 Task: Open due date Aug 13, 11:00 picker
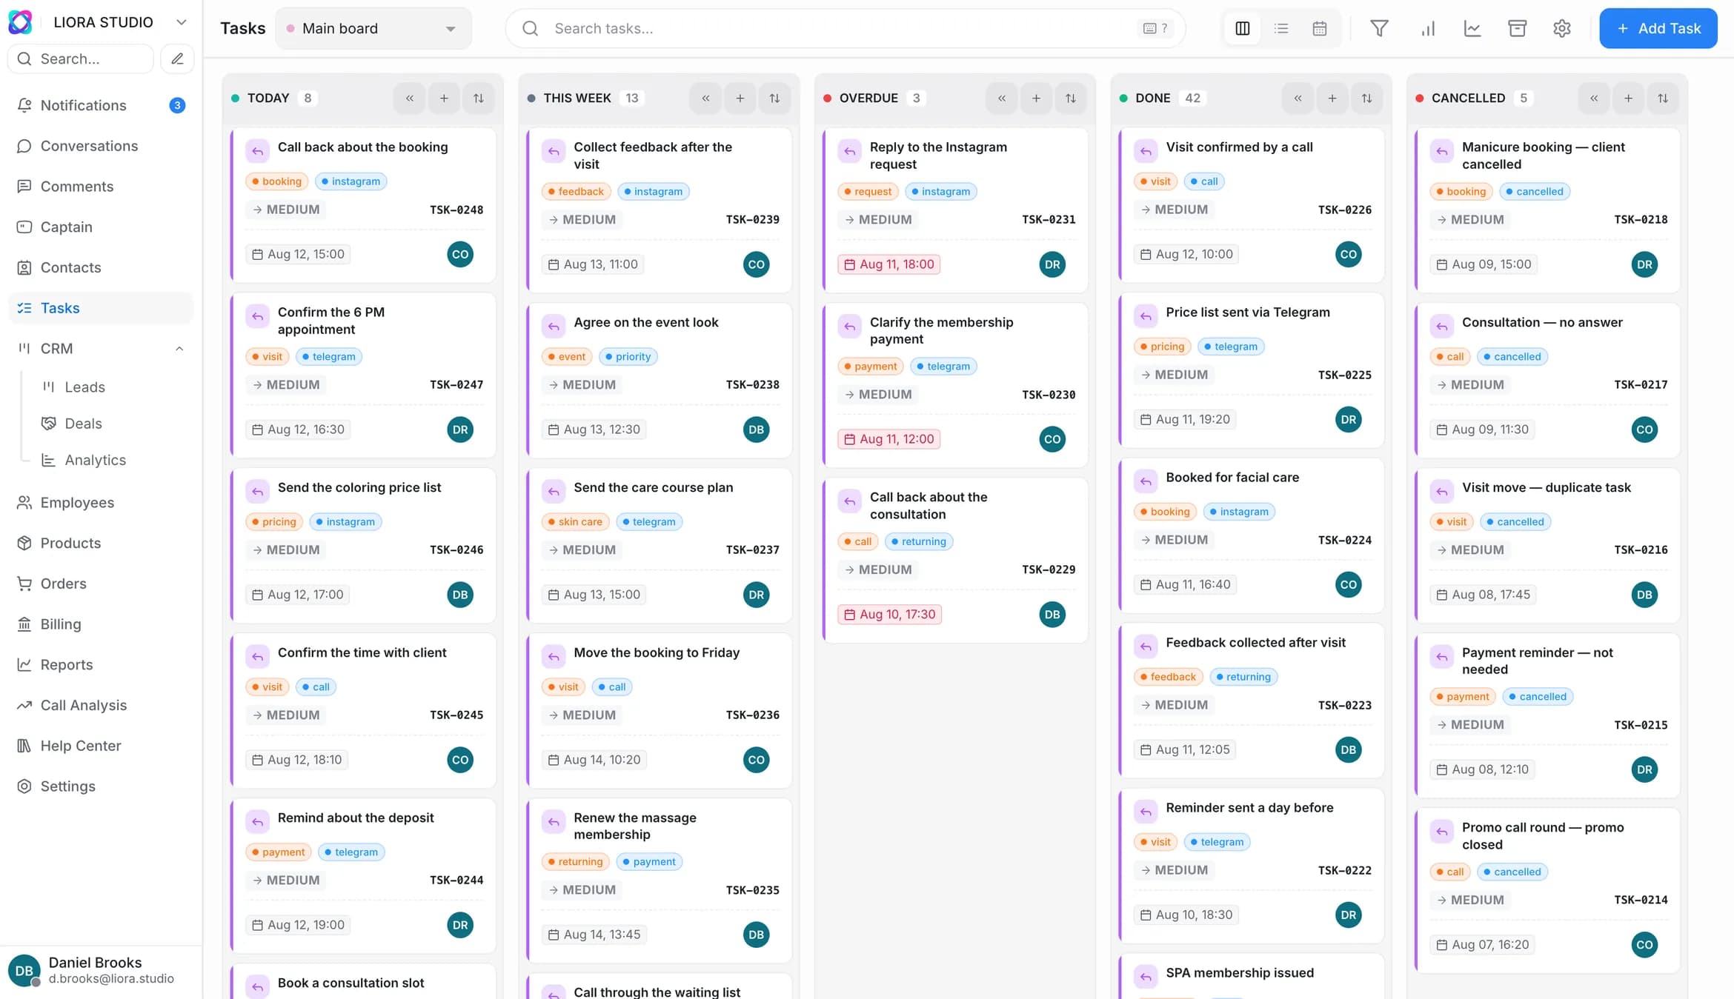[593, 264]
